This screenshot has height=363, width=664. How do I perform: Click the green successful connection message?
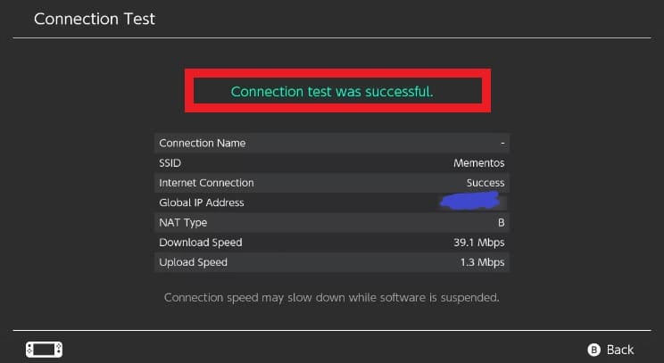(x=332, y=91)
